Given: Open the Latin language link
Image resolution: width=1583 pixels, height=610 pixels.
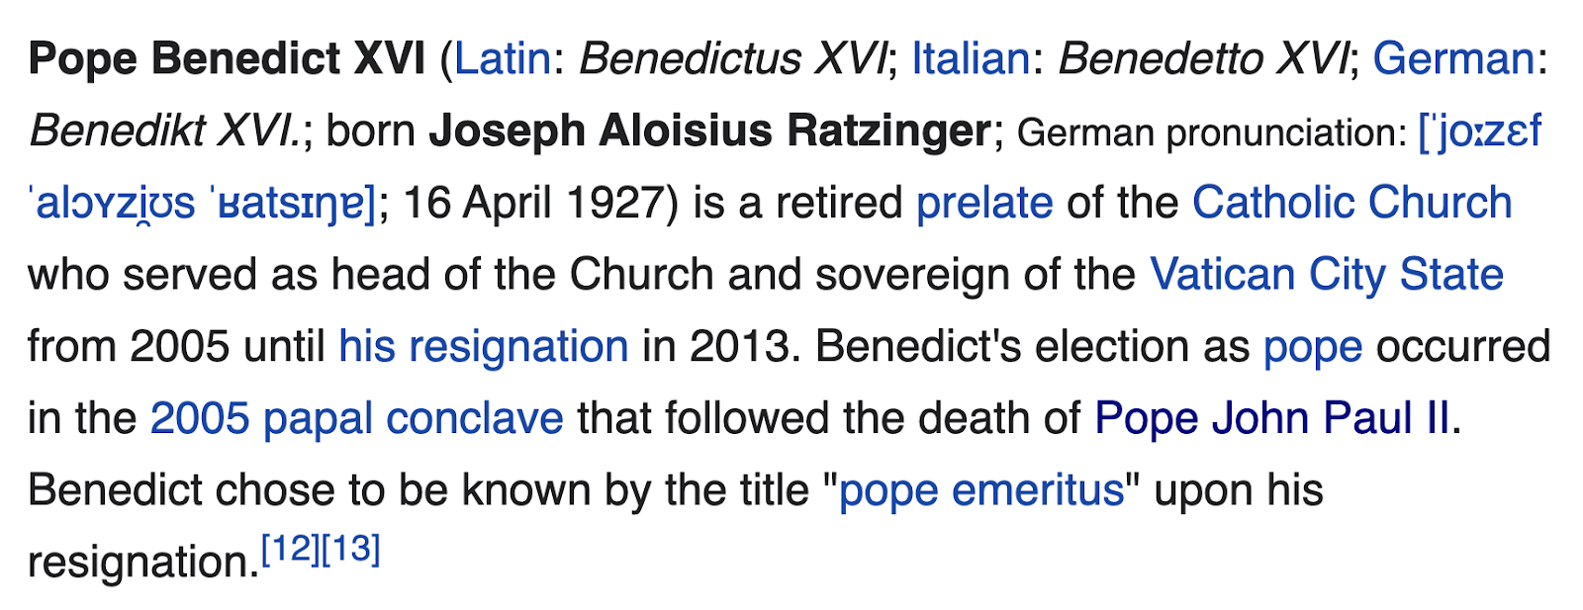Looking at the screenshot, I should [x=502, y=58].
